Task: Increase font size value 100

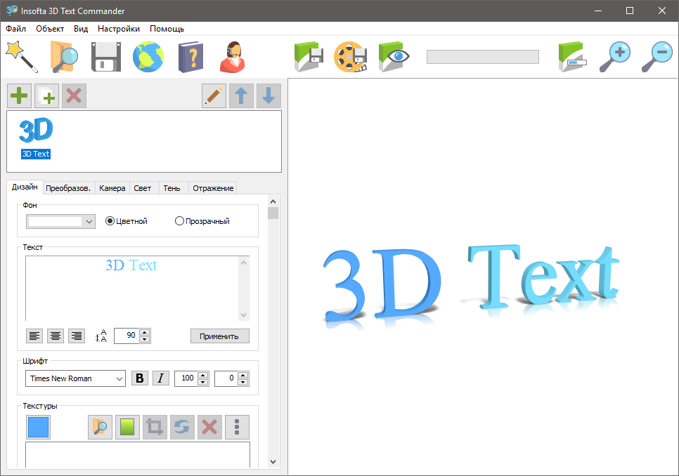Action: [202, 374]
